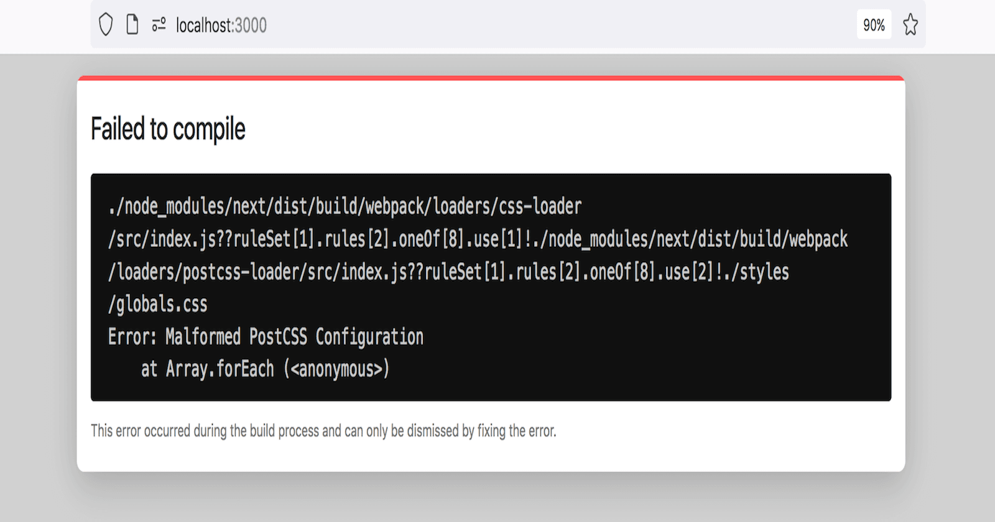Click the postcss-loader path line
The width and height of the screenshot is (995, 522).
coord(448,272)
